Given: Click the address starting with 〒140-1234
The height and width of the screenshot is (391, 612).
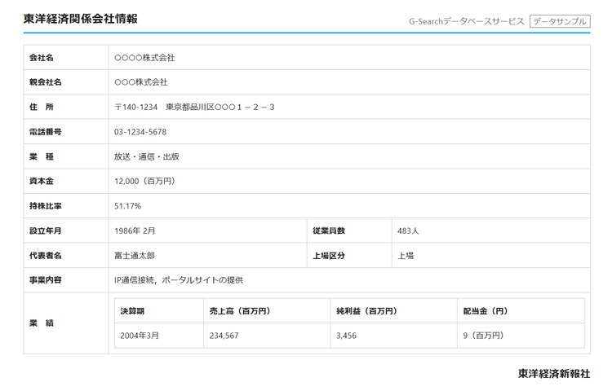Looking at the screenshot, I should (194, 107).
